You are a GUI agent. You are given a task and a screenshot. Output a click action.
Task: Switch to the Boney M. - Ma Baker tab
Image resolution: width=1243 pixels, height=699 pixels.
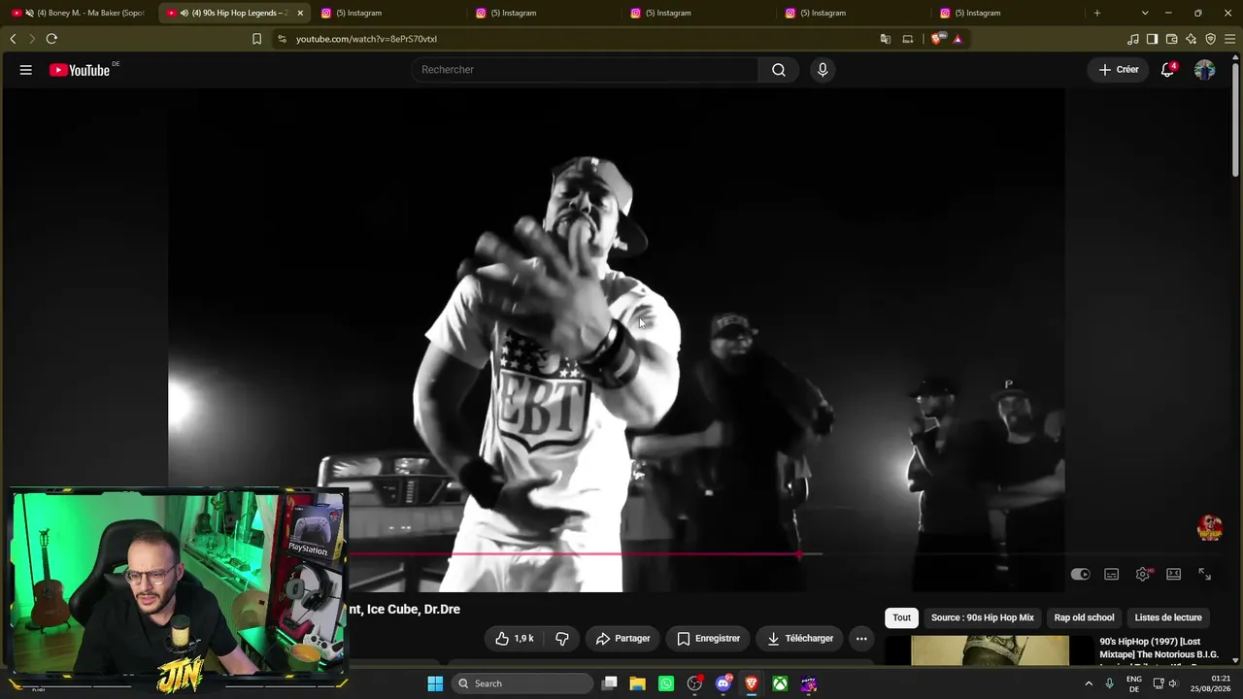coord(80,13)
